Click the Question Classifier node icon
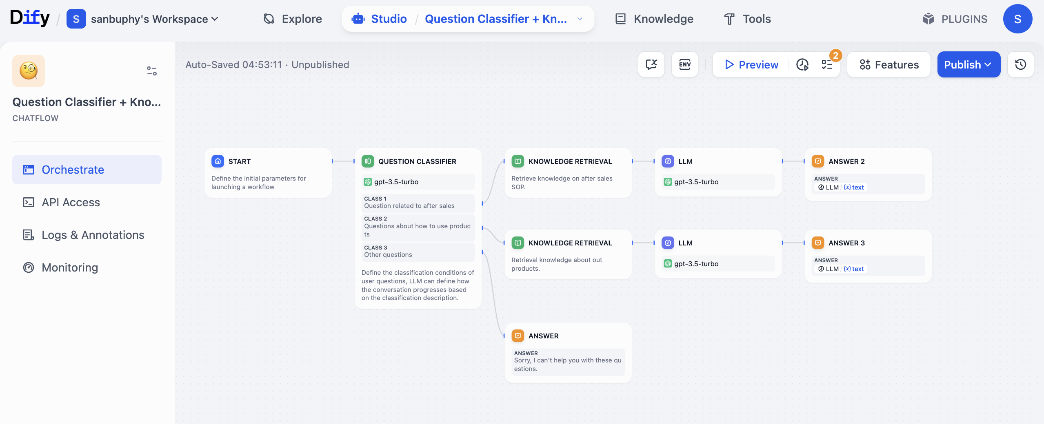 tap(368, 161)
